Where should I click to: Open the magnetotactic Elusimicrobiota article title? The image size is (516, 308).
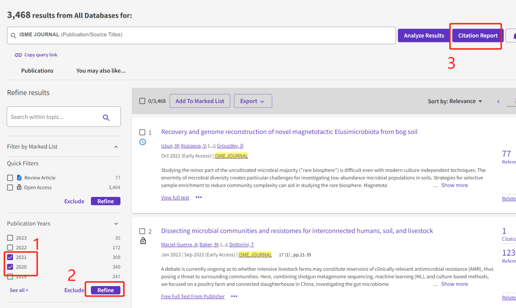coord(289,132)
